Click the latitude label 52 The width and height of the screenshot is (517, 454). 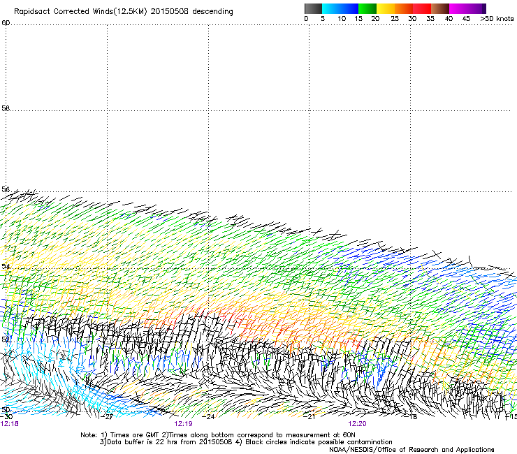[6, 339]
